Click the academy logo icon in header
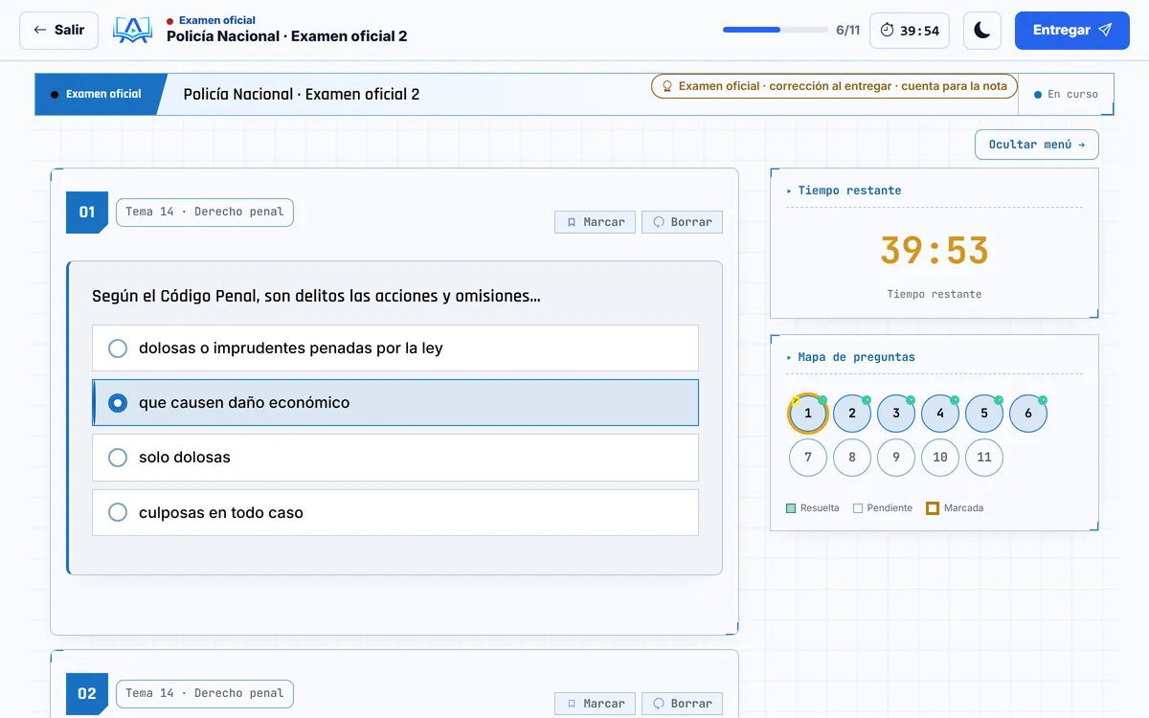 [x=132, y=30]
